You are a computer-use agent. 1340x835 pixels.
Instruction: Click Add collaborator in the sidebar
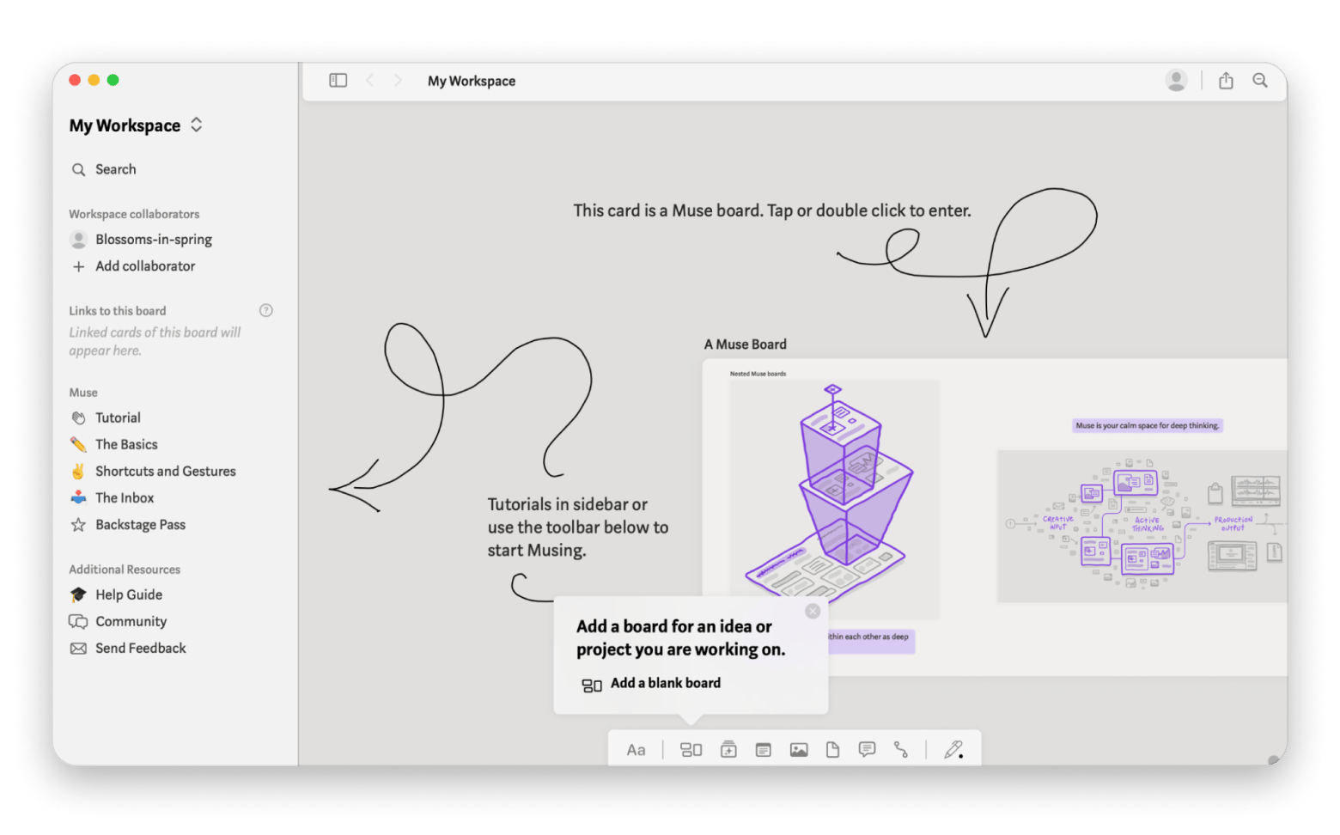point(144,266)
